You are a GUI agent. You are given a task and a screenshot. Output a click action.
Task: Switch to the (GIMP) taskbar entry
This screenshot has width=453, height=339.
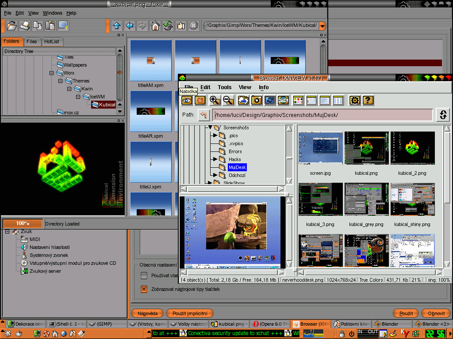(107, 324)
